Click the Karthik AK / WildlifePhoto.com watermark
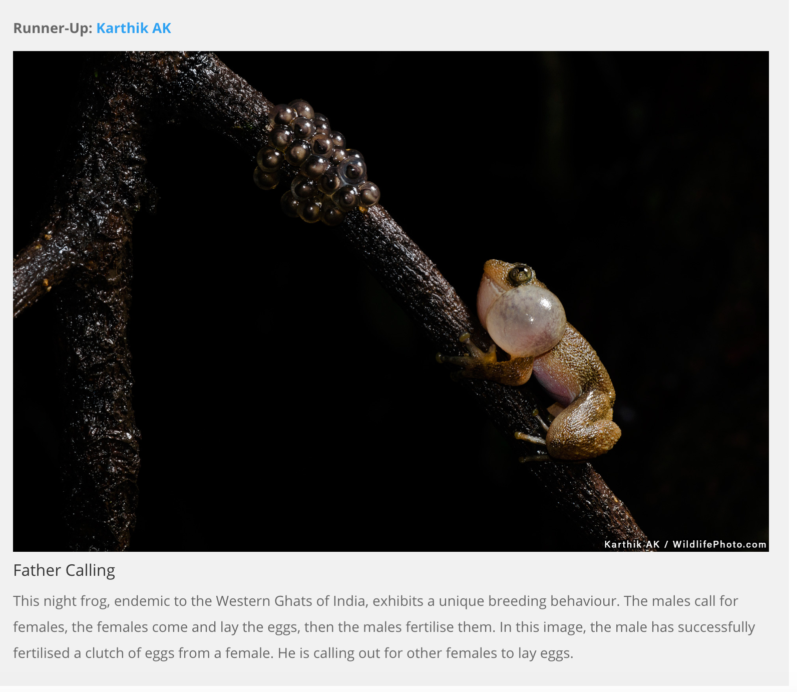The height and width of the screenshot is (692, 797). (x=685, y=544)
